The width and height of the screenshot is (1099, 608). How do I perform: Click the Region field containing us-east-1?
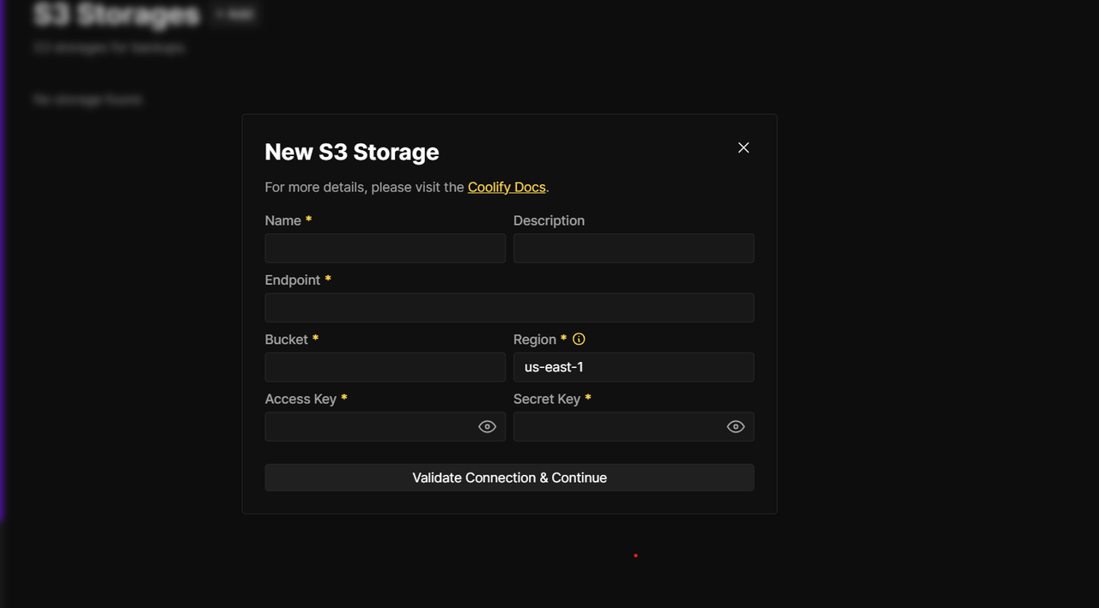634,367
